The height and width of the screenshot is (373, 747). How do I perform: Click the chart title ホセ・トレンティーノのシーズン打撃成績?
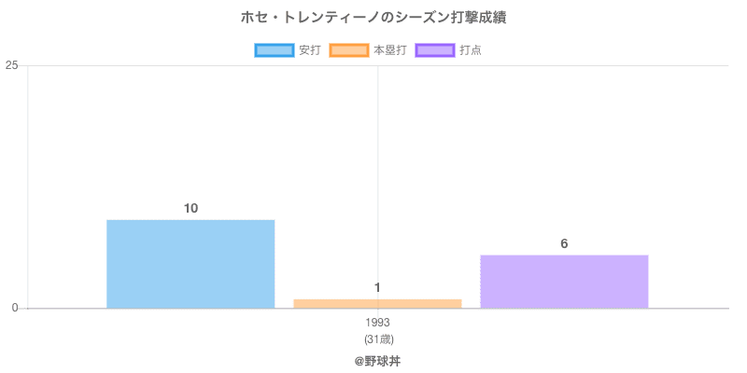[x=373, y=18]
